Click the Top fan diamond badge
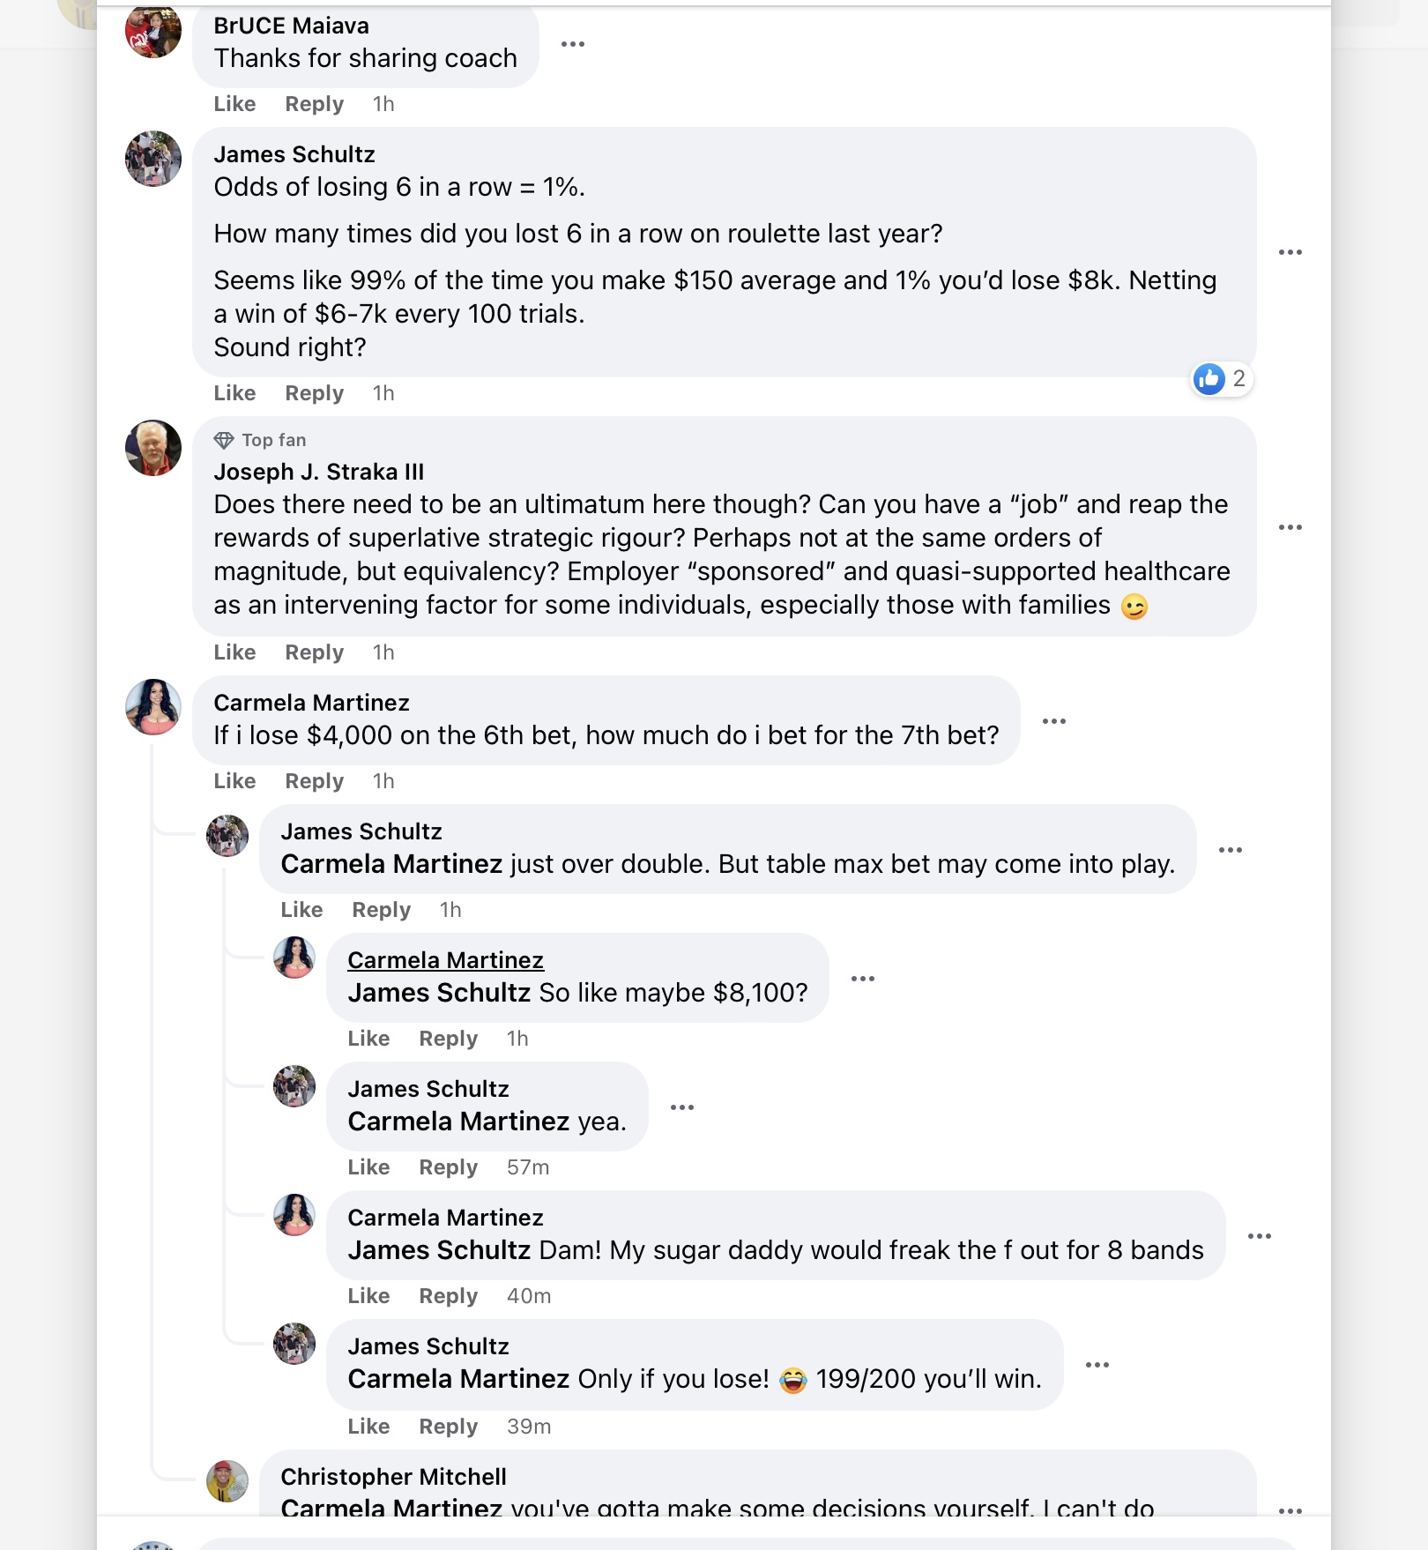This screenshot has height=1550, width=1428. (x=224, y=440)
